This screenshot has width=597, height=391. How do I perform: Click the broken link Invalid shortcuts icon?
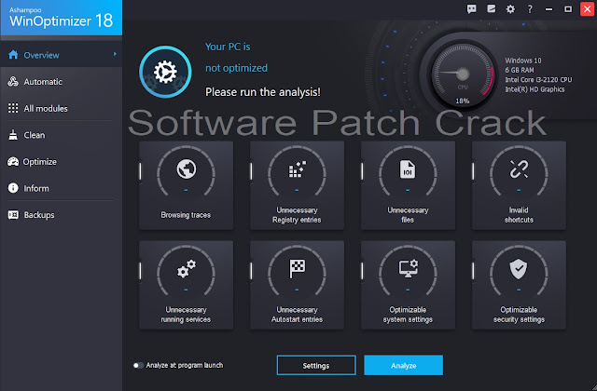(x=519, y=169)
